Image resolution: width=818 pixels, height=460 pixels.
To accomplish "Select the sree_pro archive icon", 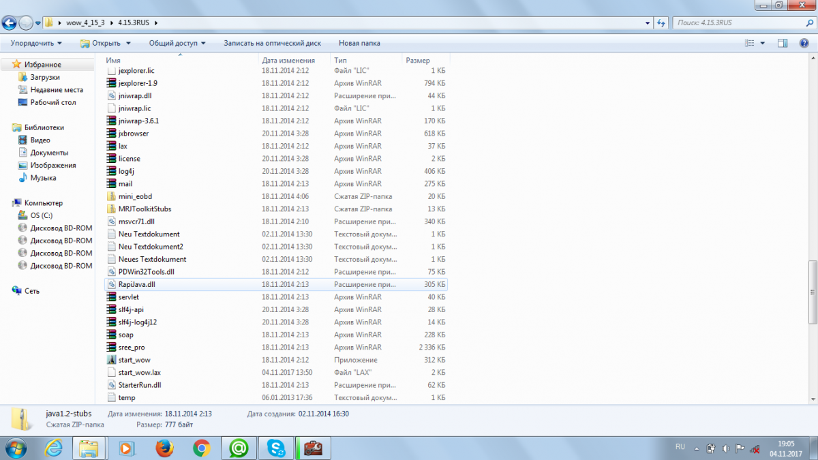I will pyautogui.click(x=112, y=348).
